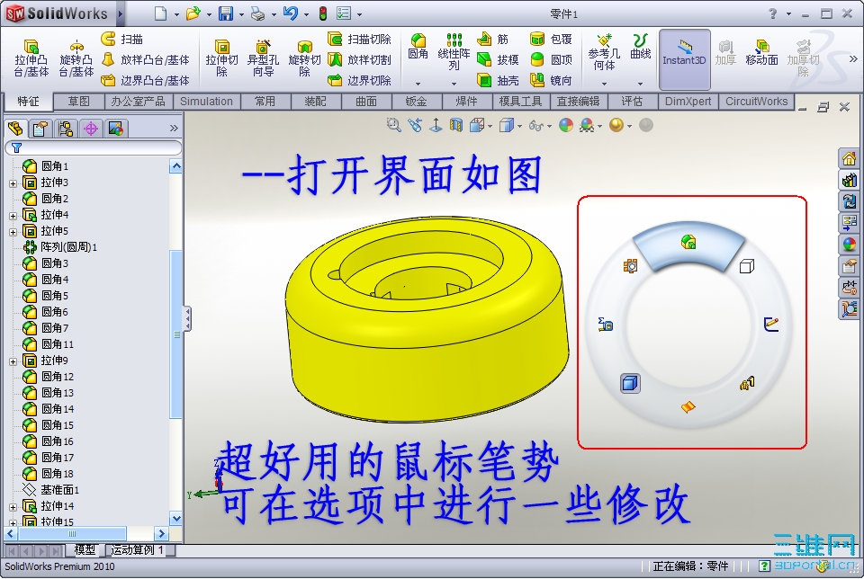Screen dimensions: 864x579
Task: Click the 曲线 curves tool
Action: 640,46
